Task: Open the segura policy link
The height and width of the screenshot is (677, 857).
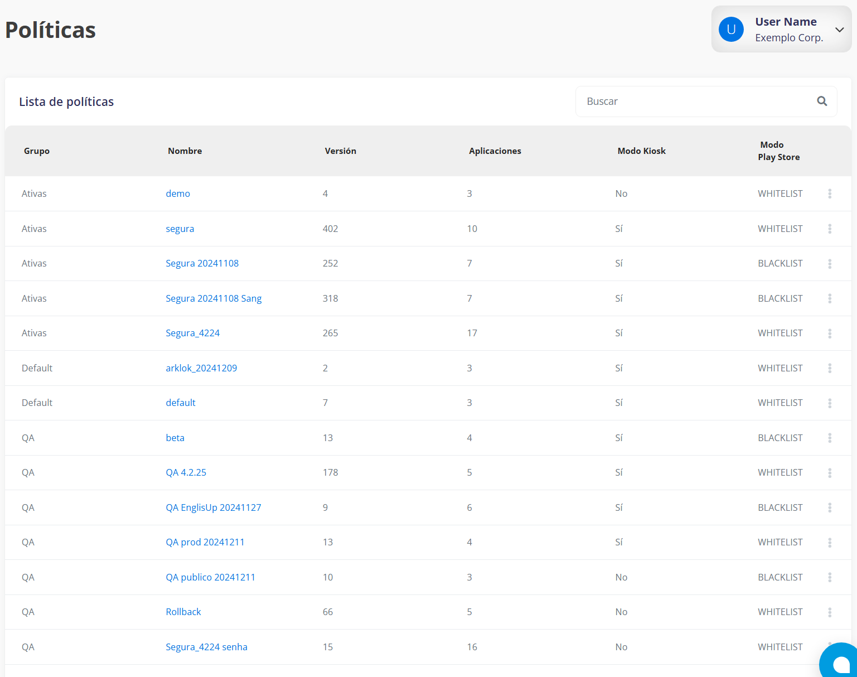Action: pyautogui.click(x=180, y=229)
